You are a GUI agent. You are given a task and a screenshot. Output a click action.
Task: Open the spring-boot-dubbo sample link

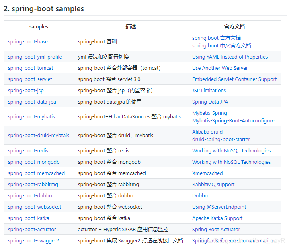point(30,195)
